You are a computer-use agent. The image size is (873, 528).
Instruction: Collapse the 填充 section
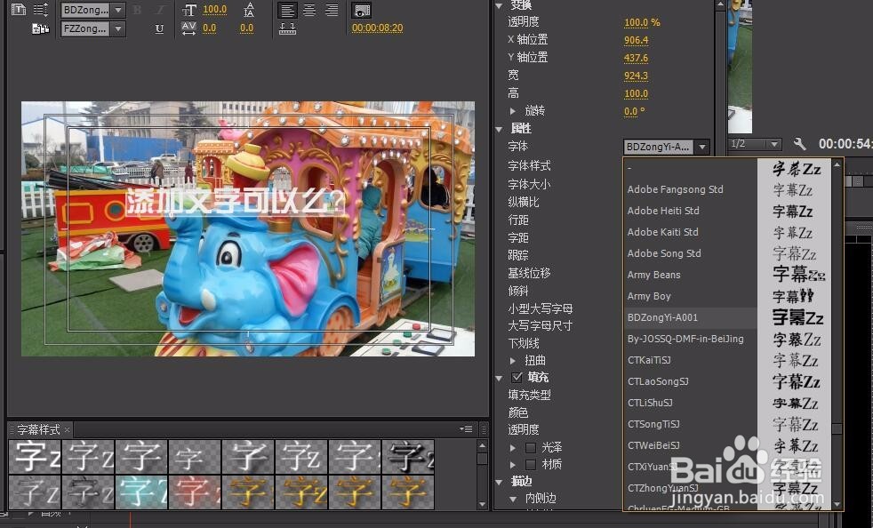(499, 378)
